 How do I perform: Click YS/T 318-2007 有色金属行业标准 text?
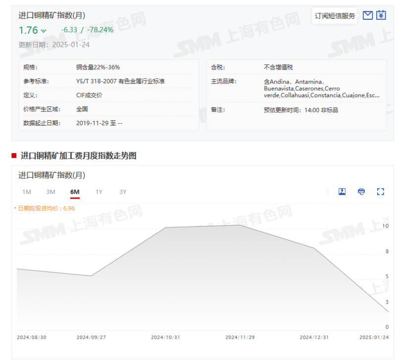click(120, 81)
